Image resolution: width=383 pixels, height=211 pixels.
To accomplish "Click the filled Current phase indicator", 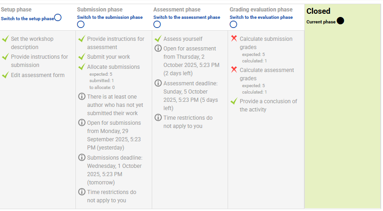I will [340, 21].
